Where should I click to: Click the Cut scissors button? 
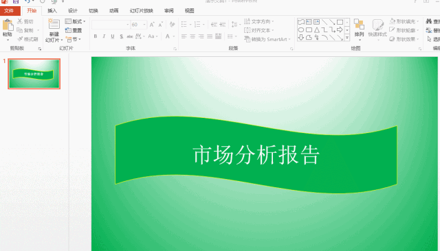coord(25,21)
